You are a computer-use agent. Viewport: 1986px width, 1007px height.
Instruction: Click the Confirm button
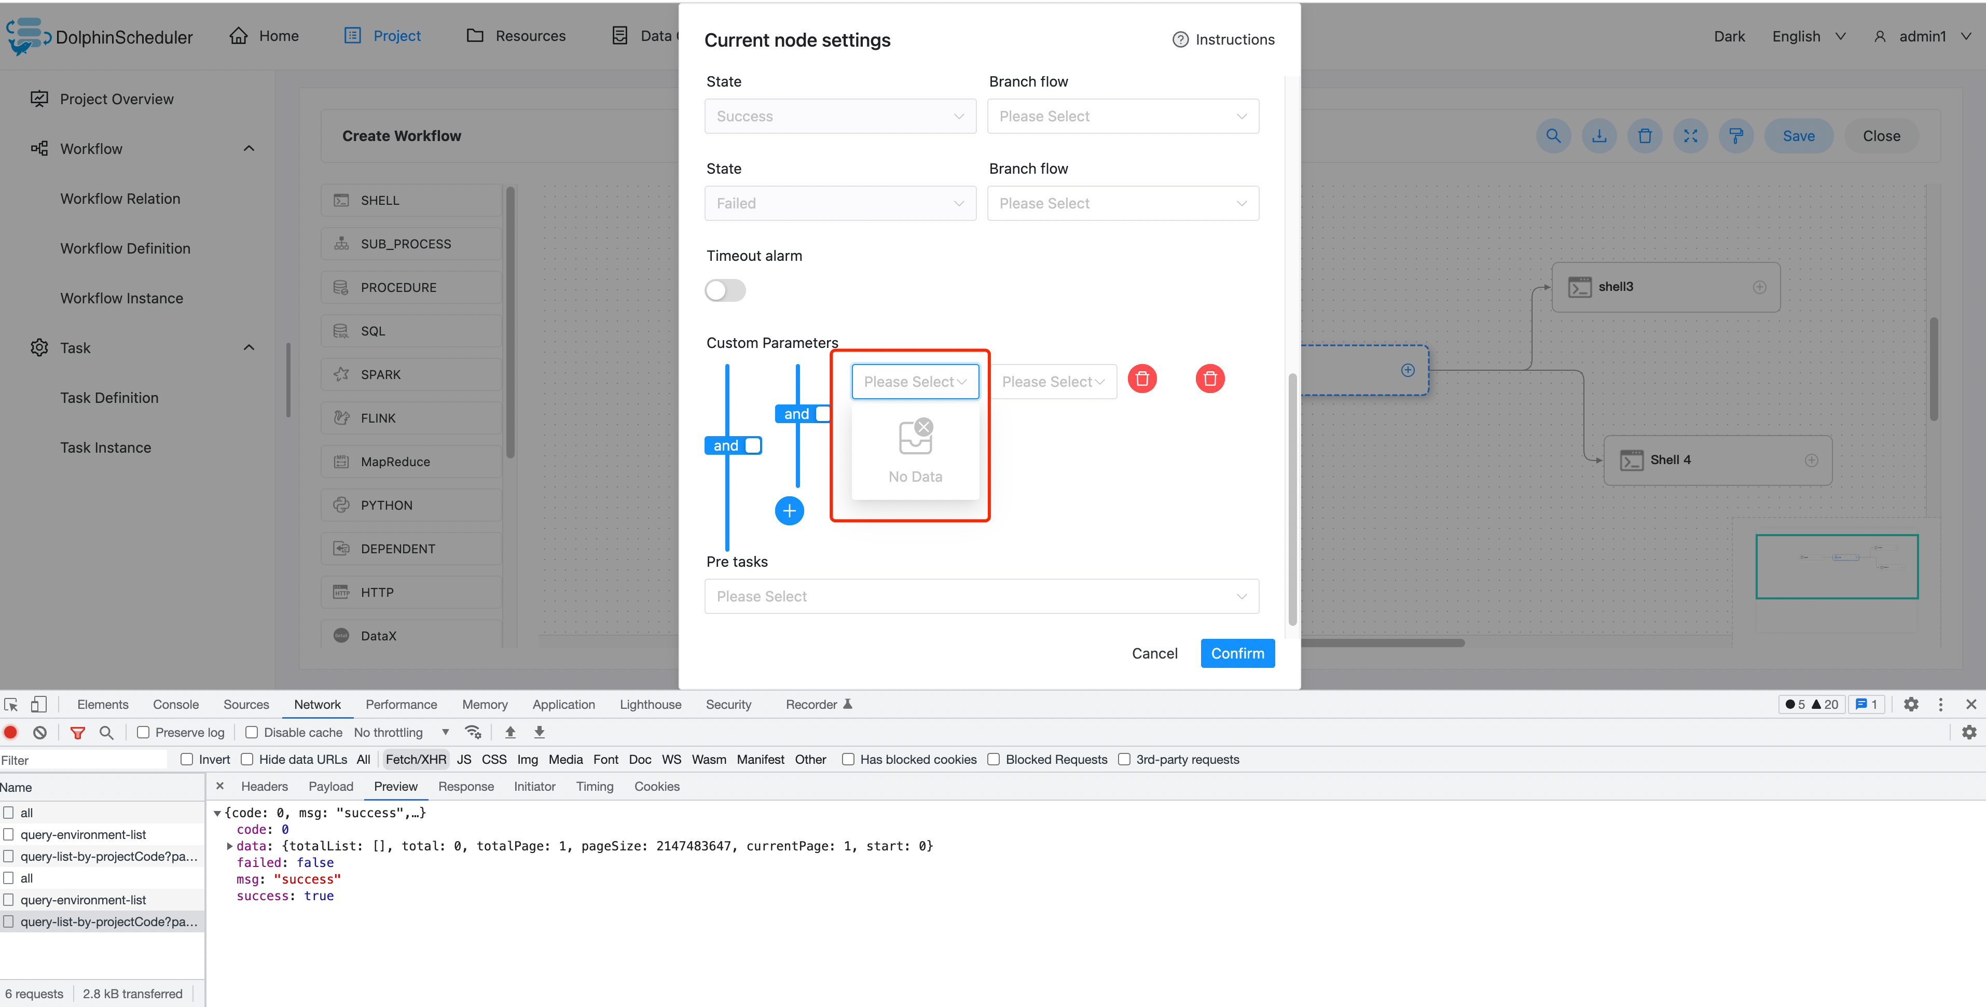pos(1237,653)
